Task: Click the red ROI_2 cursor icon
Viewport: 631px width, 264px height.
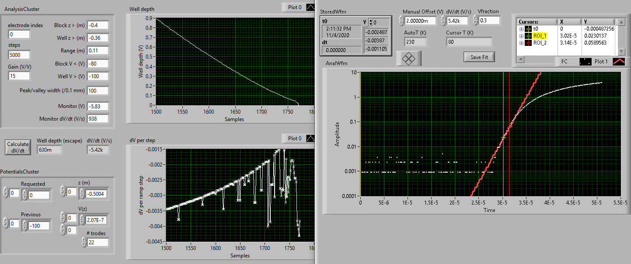Action: [528, 43]
